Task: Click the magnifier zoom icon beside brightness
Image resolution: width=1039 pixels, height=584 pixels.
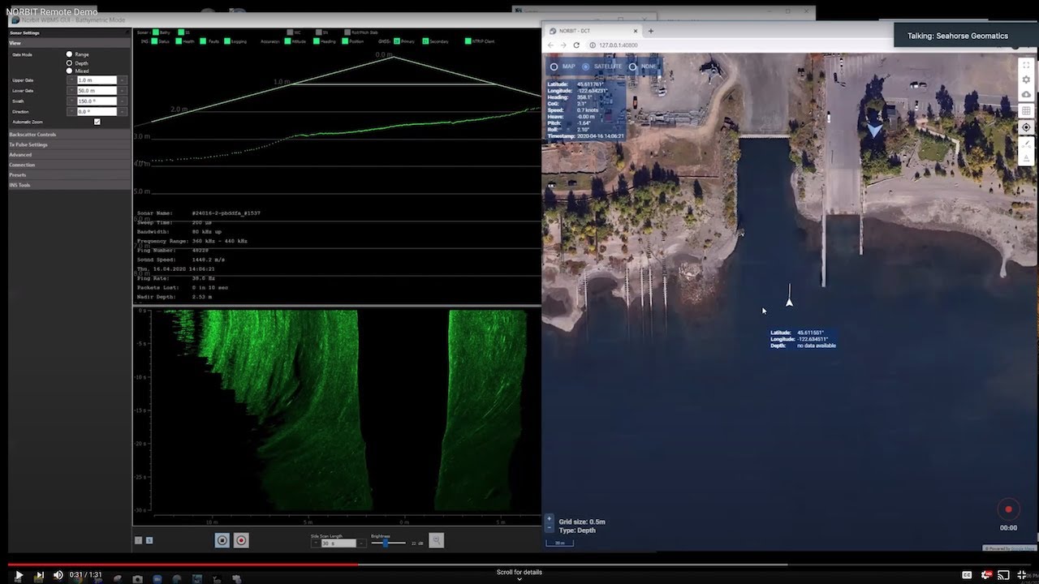Action: point(436,540)
